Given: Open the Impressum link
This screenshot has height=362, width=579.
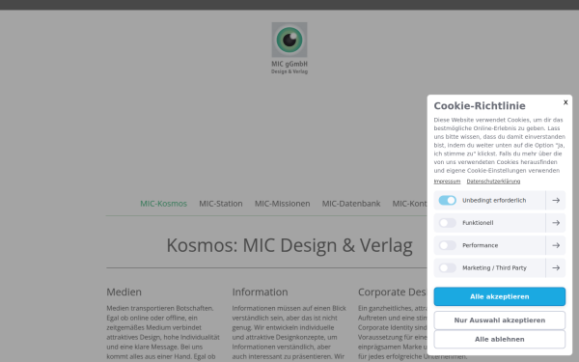Looking at the screenshot, I should coord(447,181).
